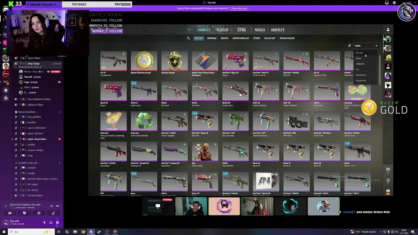This screenshot has width=418, height=235.
Task: Open Discord user settings gear
Action: (x=57, y=223)
